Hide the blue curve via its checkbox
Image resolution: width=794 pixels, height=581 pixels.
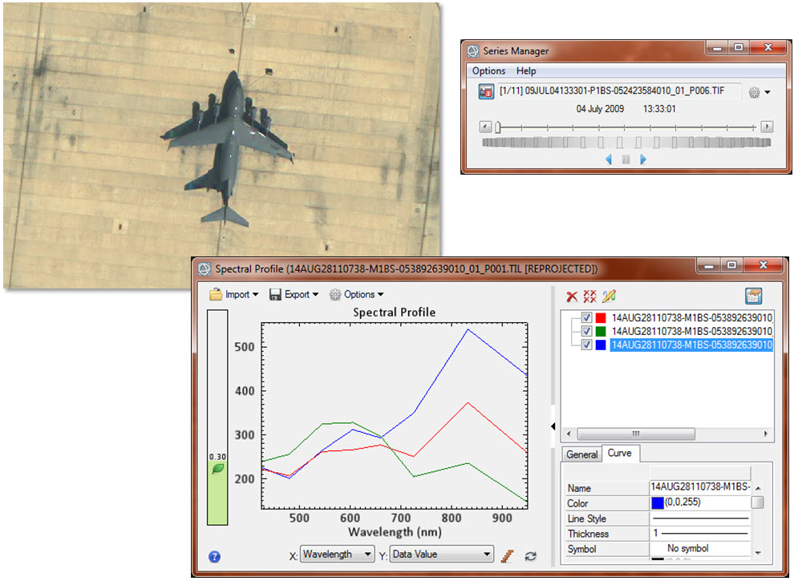coord(587,345)
